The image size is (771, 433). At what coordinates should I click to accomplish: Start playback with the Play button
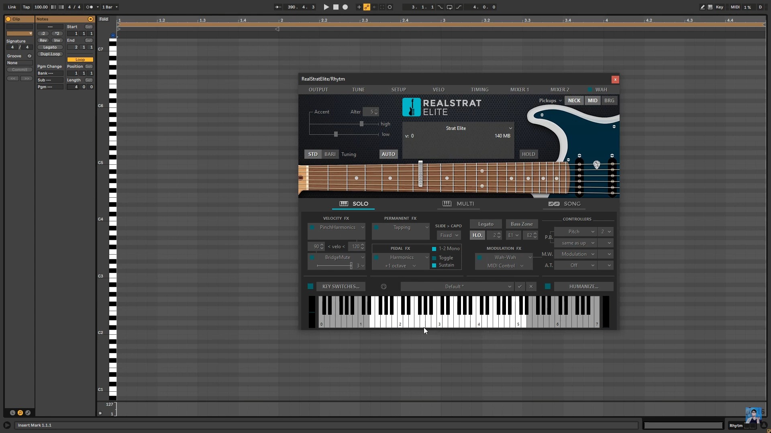pyautogui.click(x=326, y=7)
